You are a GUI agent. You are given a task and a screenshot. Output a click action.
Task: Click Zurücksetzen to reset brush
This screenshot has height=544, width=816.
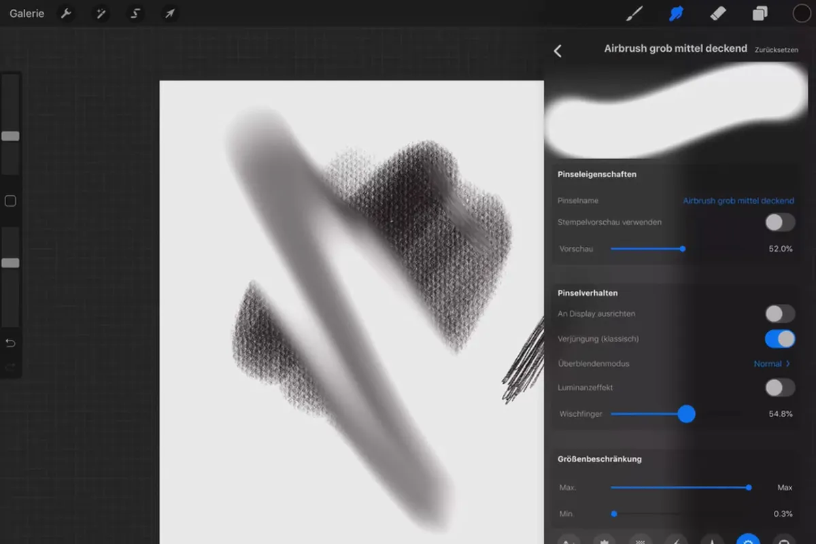(x=777, y=50)
